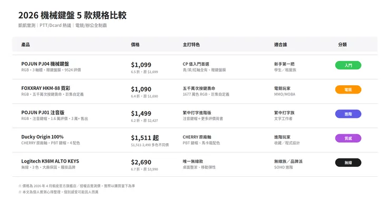Click audience text '電競玩家'

(x=282, y=88)
